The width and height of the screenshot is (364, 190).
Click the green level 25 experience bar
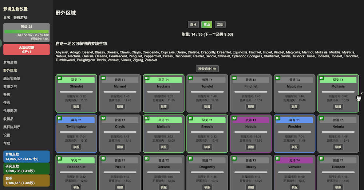click(26, 31)
